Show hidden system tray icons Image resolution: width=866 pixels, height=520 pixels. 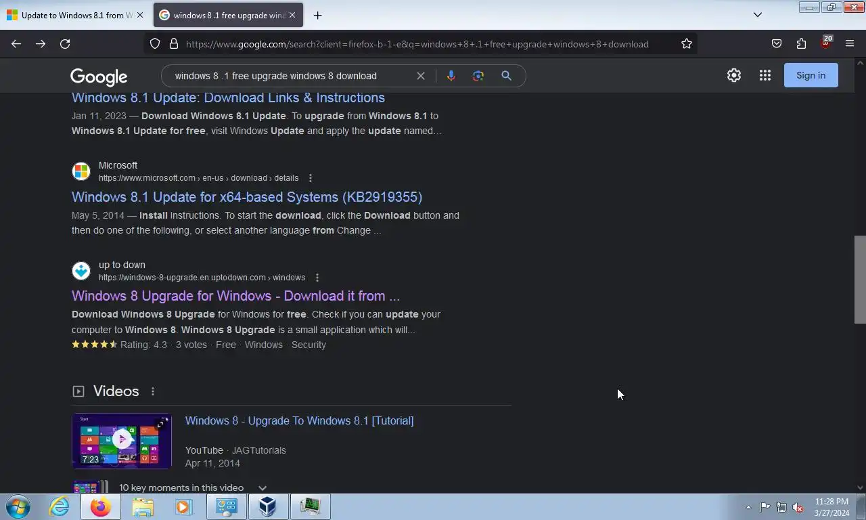pyautogui.click(x=748, y=507)
